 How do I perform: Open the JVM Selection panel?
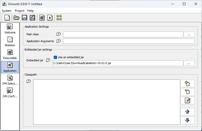click(10, 80)
